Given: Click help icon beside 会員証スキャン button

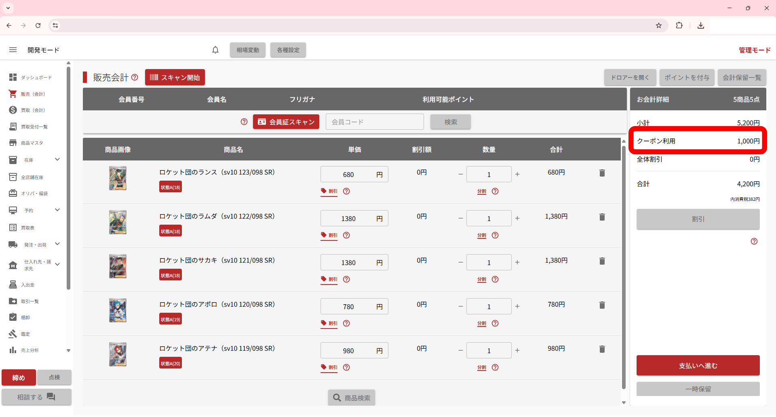Looking at the screenshot, I should pyautogui.click(x=244, y=122).
